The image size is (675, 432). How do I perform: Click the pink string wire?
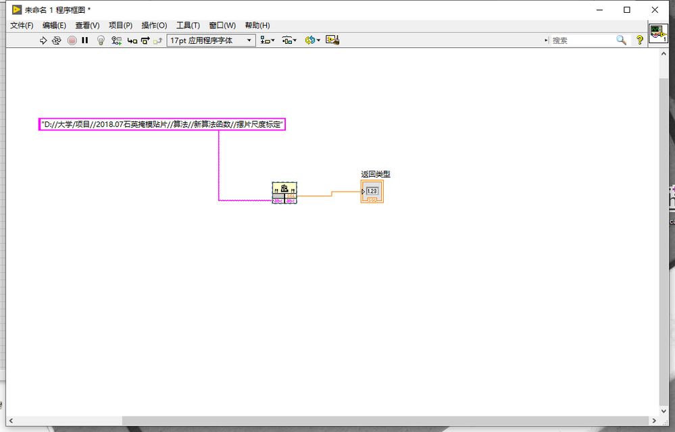click(219, 165)
